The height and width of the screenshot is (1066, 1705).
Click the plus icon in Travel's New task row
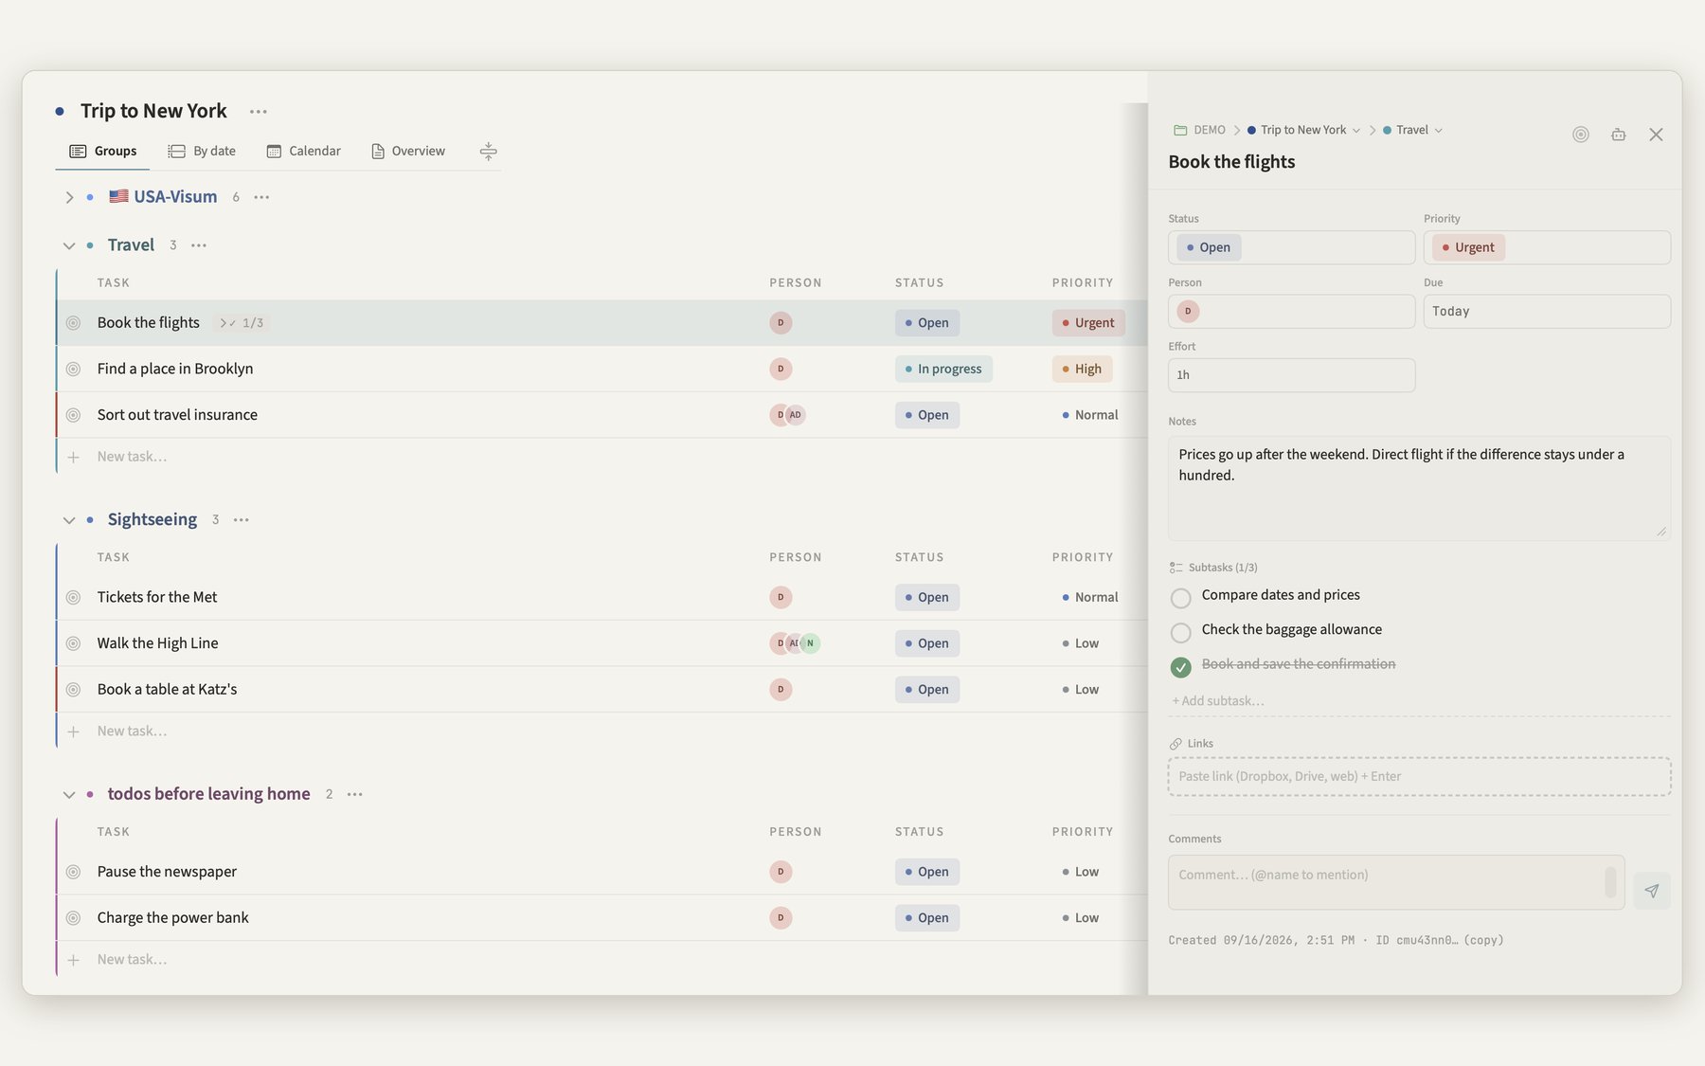[73, 457]
